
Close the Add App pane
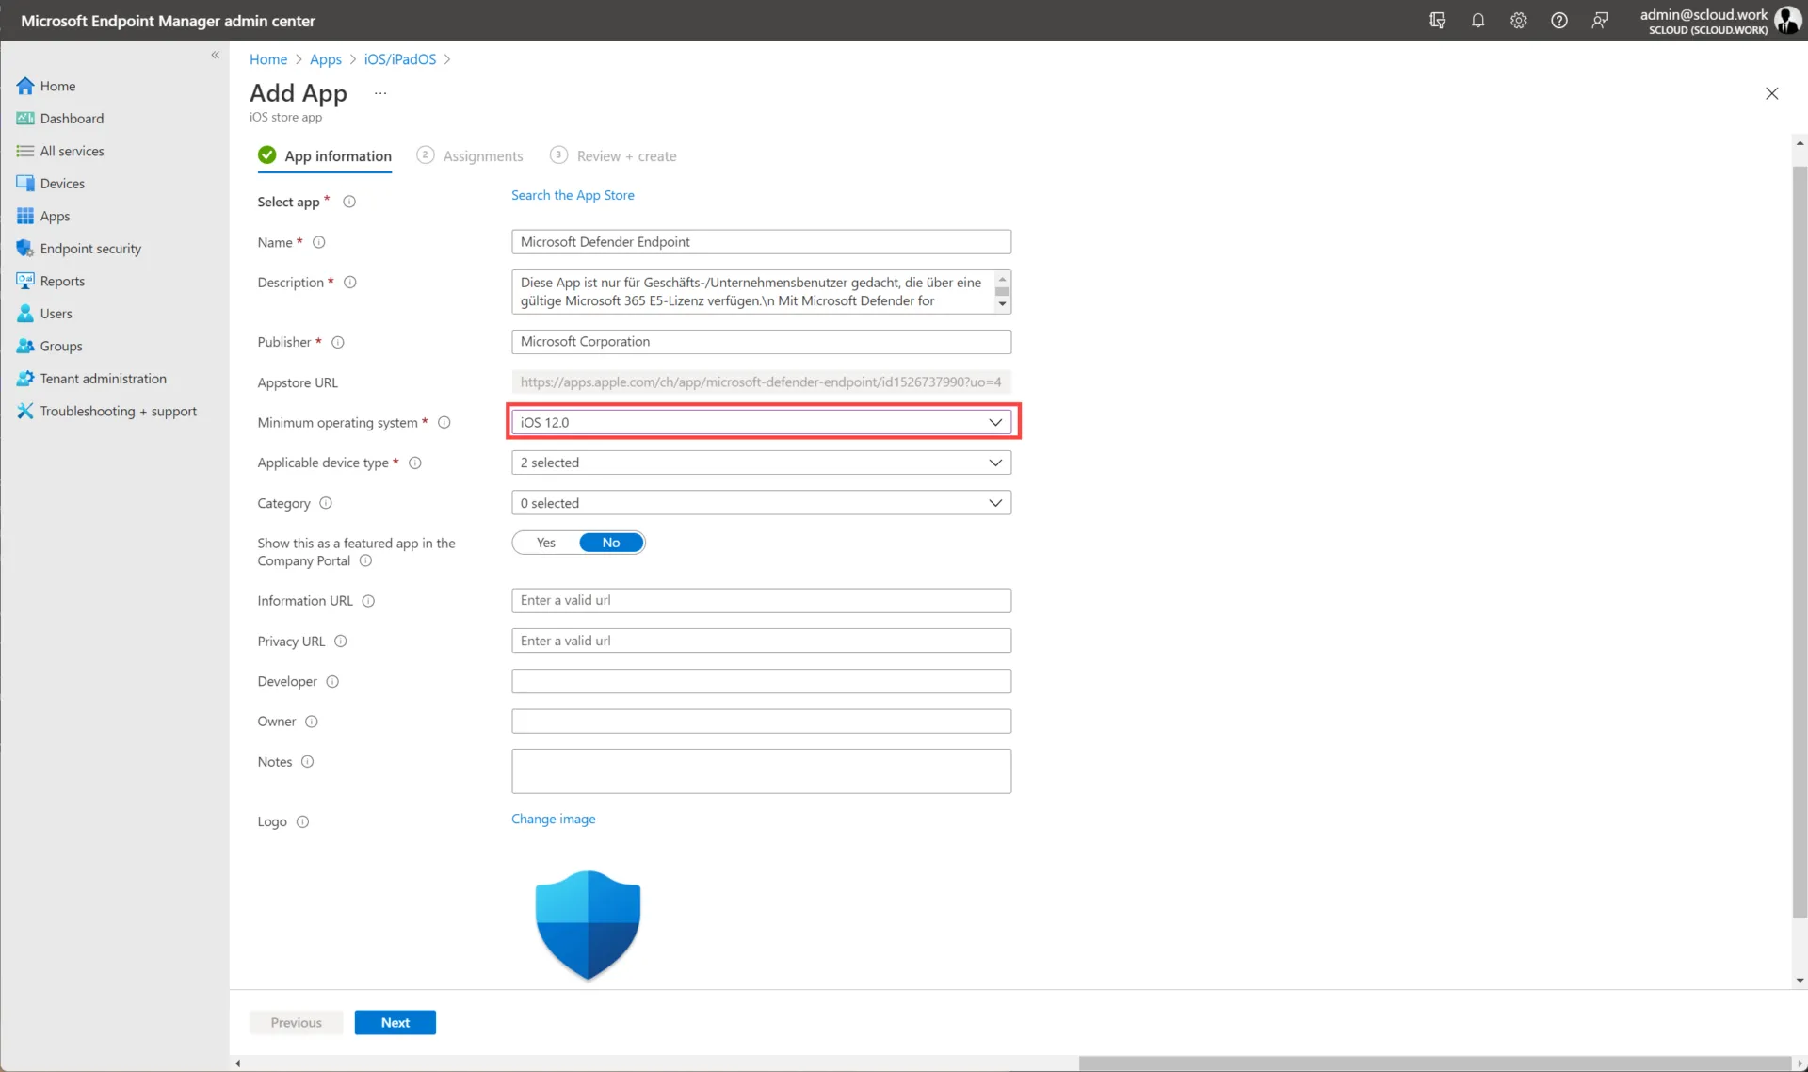click(1771, 93)
